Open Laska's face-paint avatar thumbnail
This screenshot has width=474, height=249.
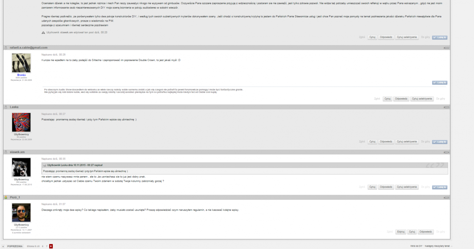click(22, 122)
